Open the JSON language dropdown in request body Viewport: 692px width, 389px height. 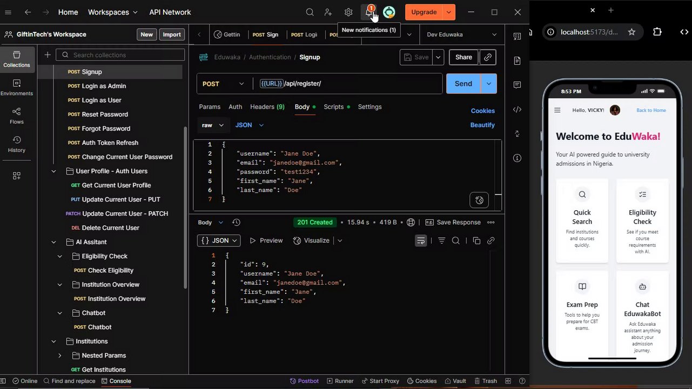(250, 125)
